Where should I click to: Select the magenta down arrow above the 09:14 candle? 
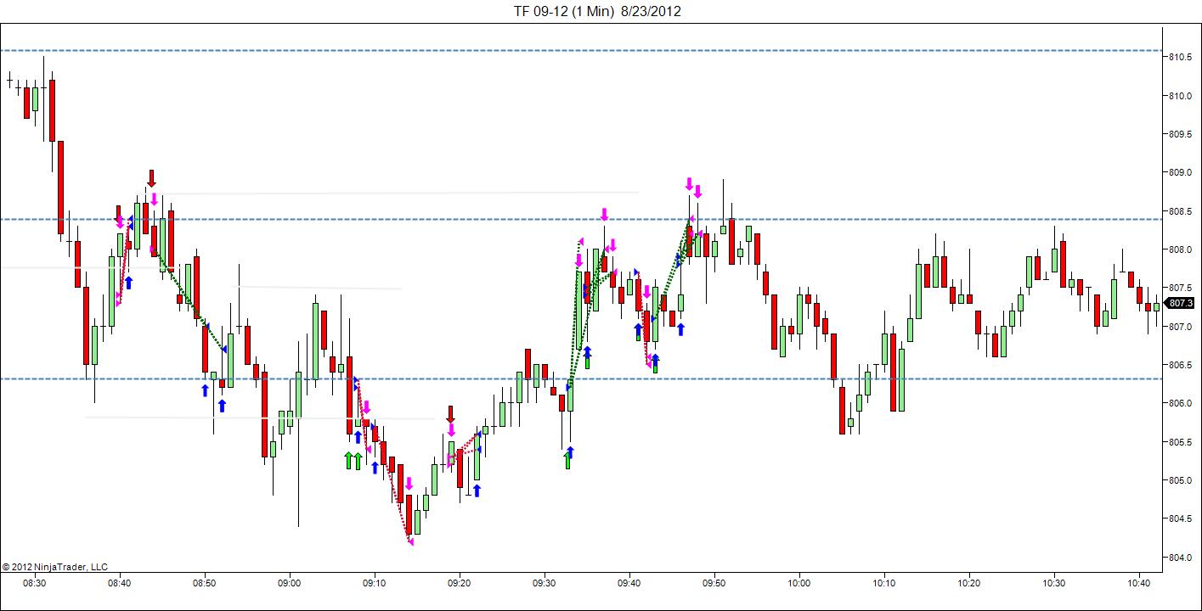409,484
